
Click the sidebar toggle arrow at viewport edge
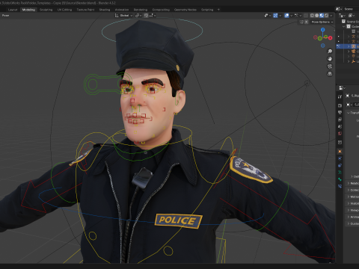334,31
